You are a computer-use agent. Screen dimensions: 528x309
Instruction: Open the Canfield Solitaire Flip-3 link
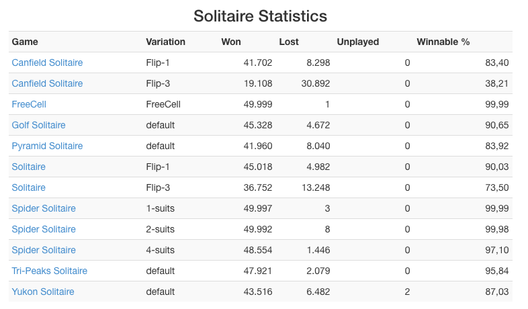click(47, 83)
